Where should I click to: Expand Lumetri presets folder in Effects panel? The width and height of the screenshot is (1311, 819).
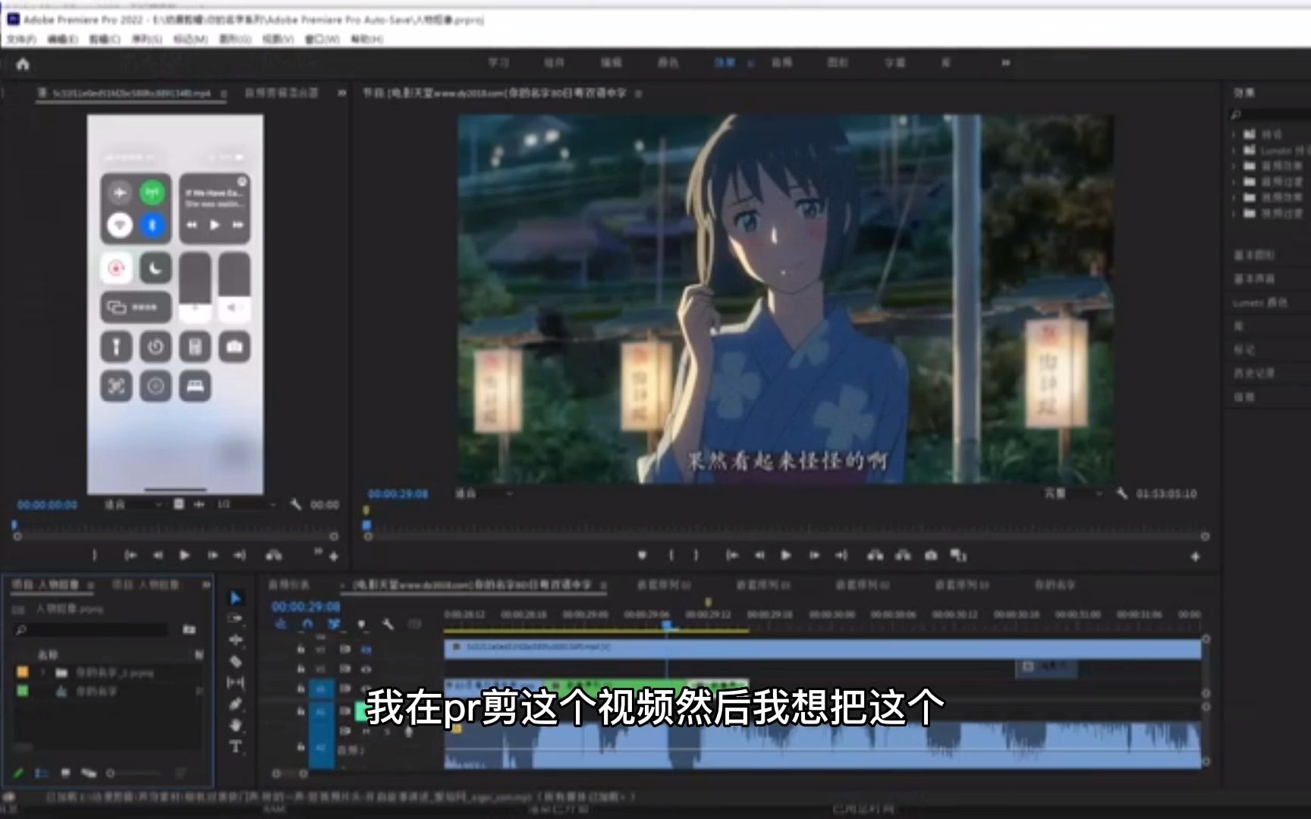click(x=1235, y=151)
